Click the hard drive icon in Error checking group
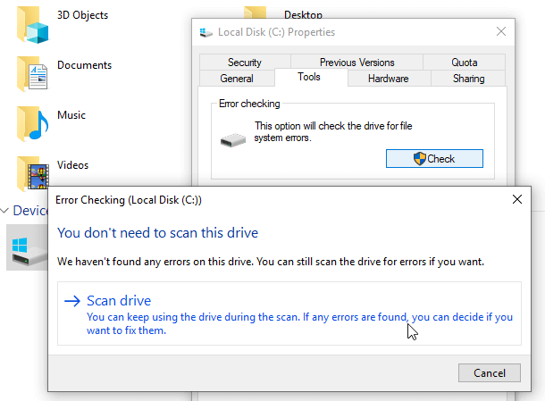The image size is (545, 401). point(233,140)
